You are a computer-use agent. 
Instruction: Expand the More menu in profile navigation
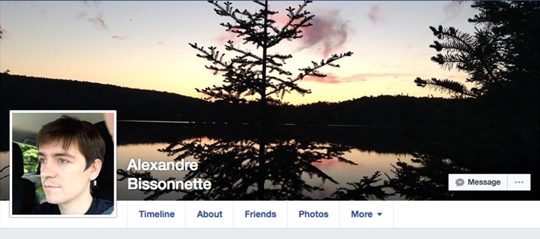click(366, 214)
